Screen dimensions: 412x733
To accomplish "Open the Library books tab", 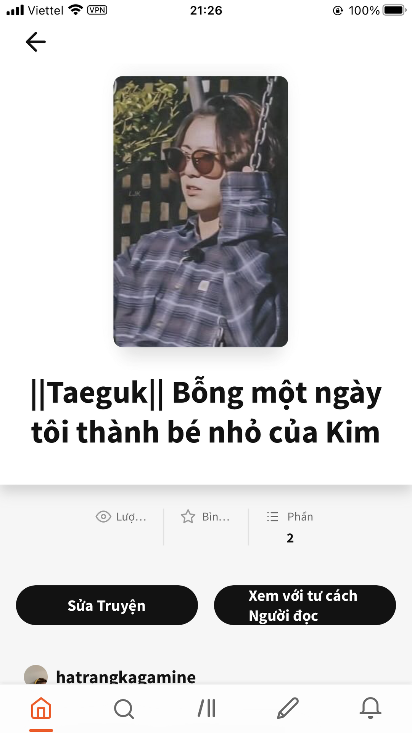I will [206, 708].
